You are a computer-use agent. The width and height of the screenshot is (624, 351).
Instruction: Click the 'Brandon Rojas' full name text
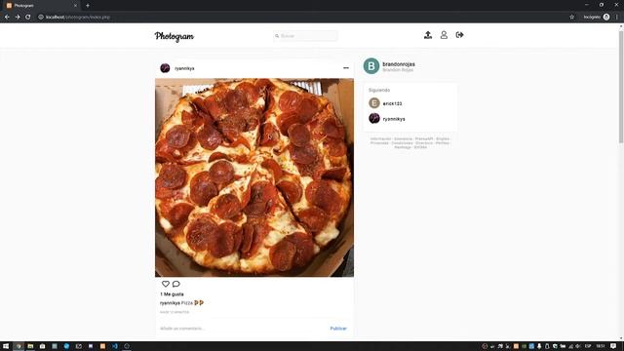pyautogui.click(x=398, y=70)
